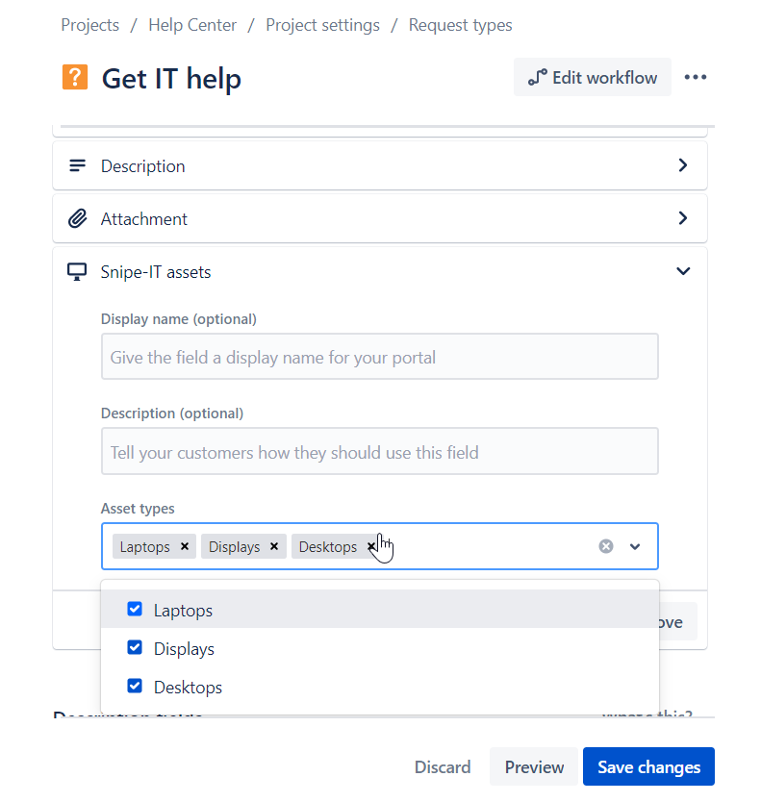Image resolution: width=761 pixels, height=802 pixels.
Task: Expand the Attachment field row
Action: pyautogui.click(x=380, y=219)
